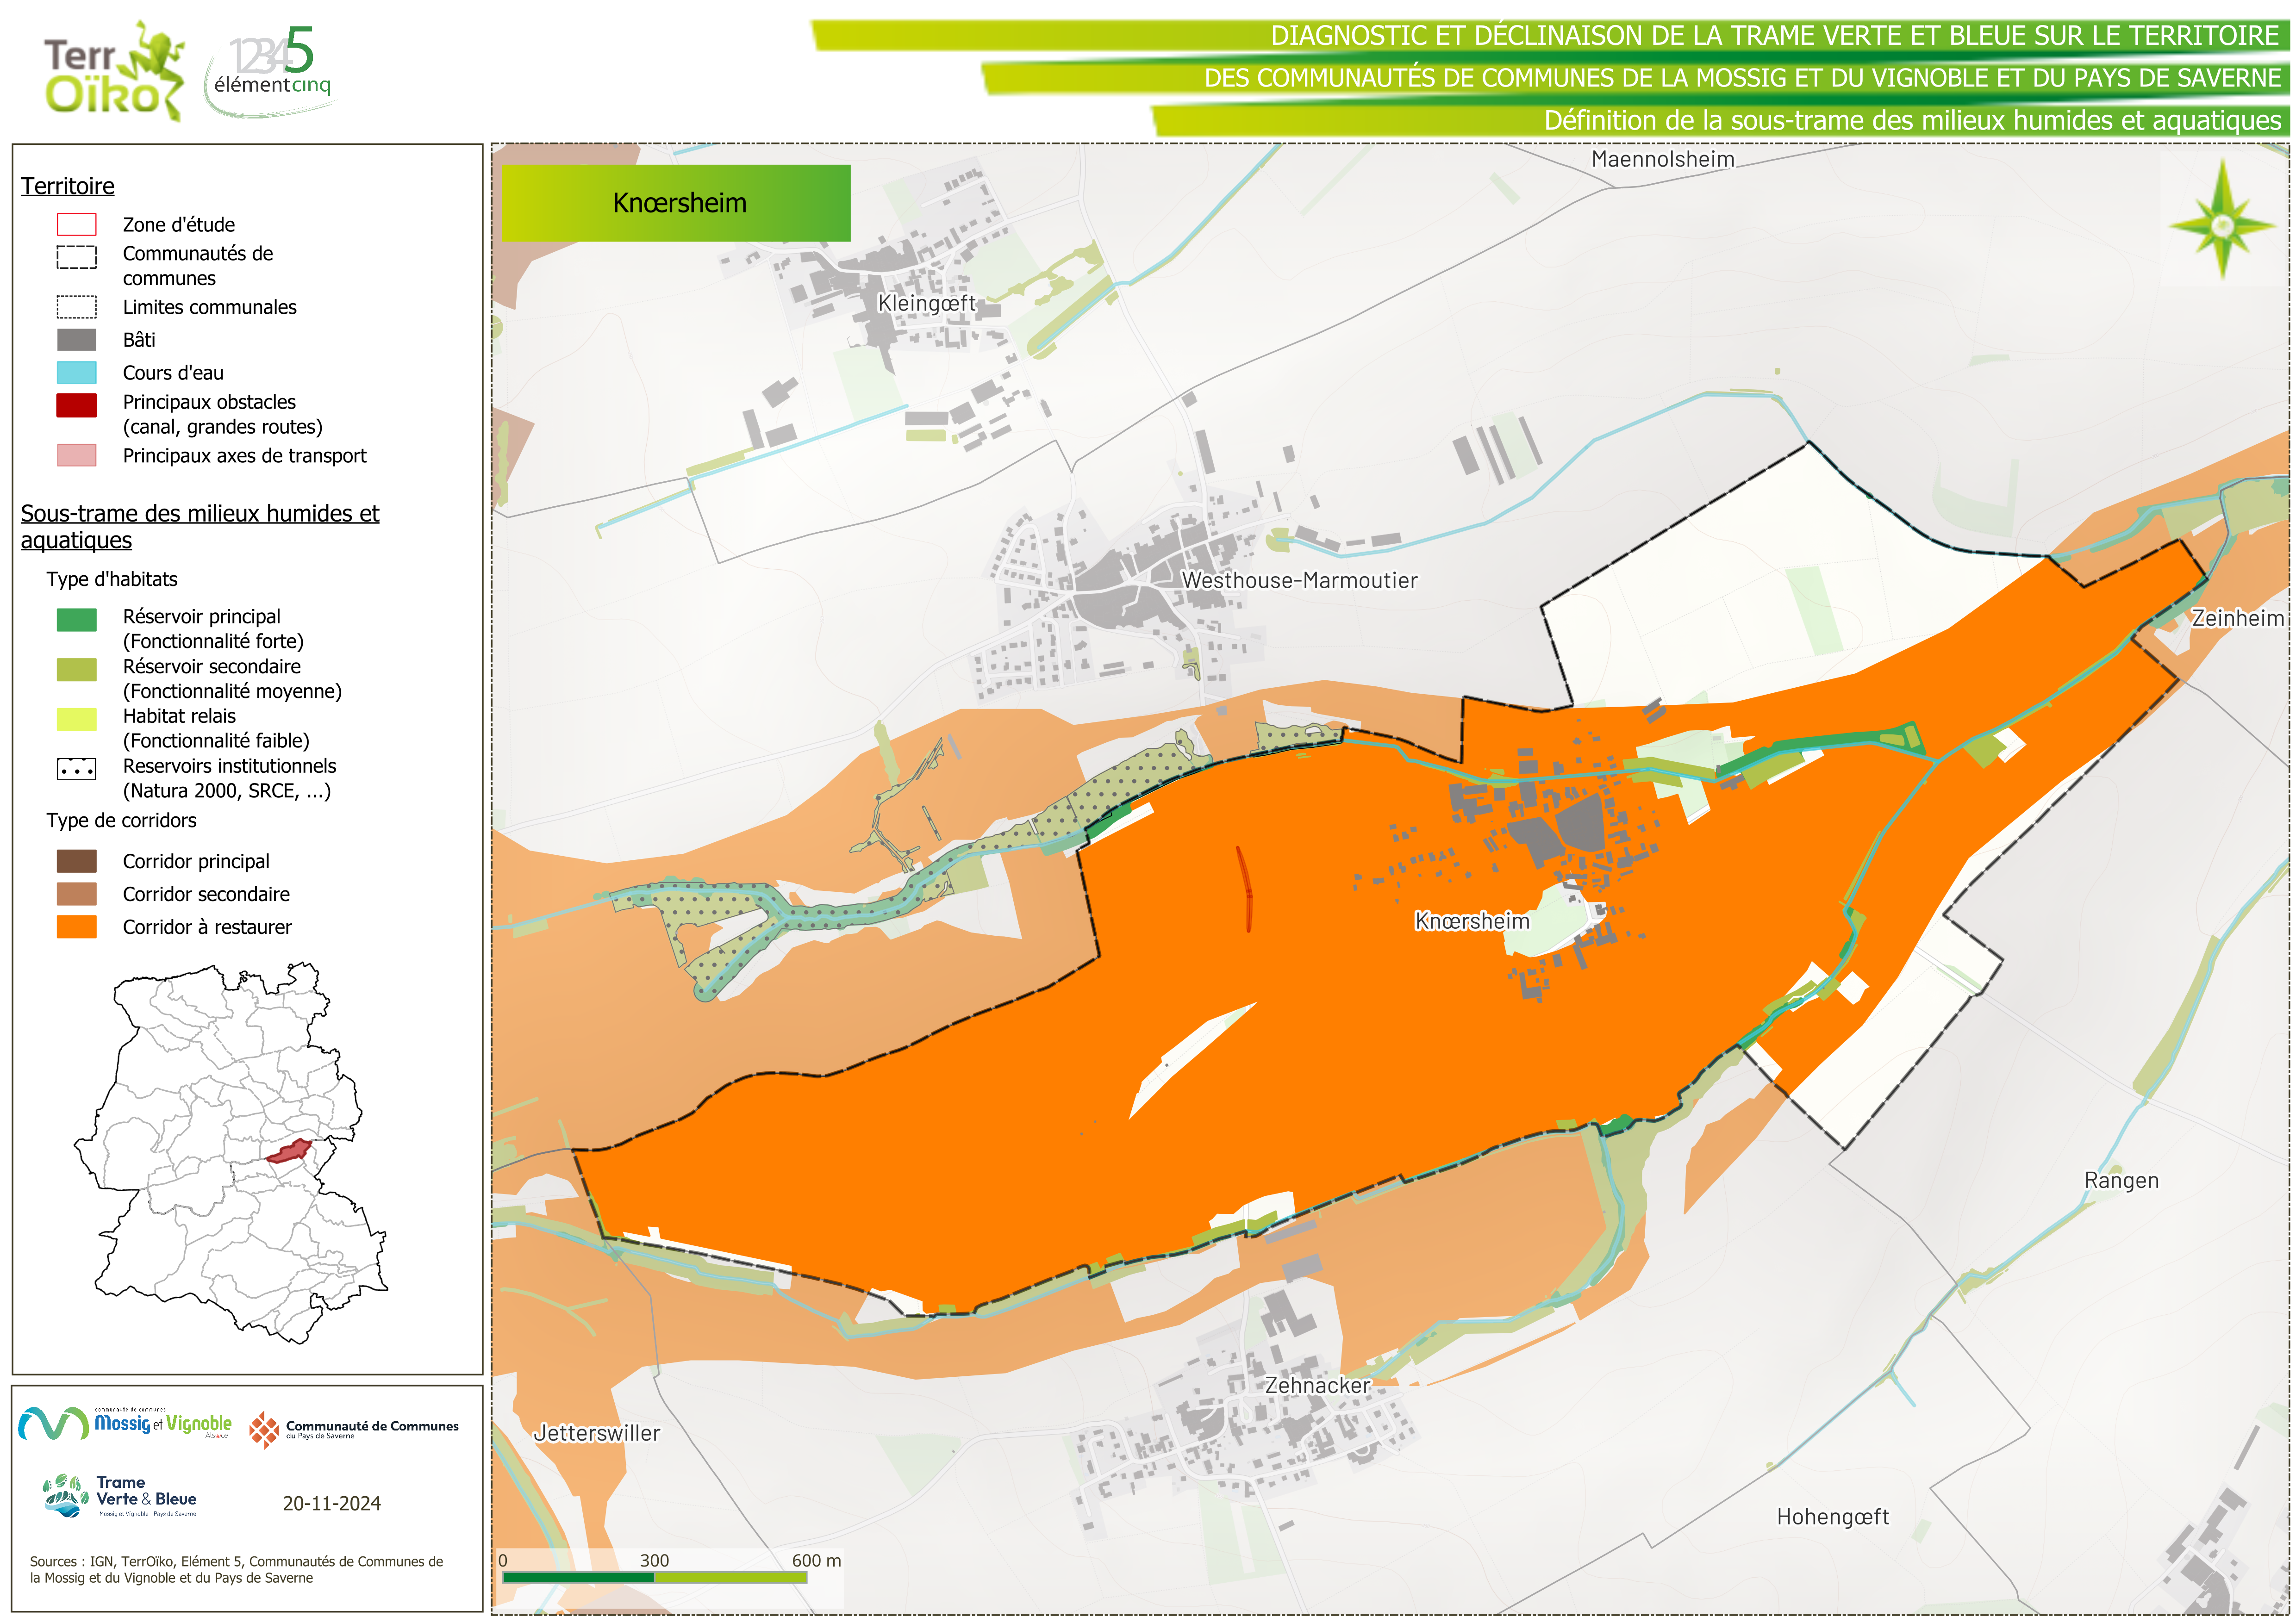
Task: Click the Reservoirs institutionnels dotted legend symbol
Action: (x=77, y=769)
